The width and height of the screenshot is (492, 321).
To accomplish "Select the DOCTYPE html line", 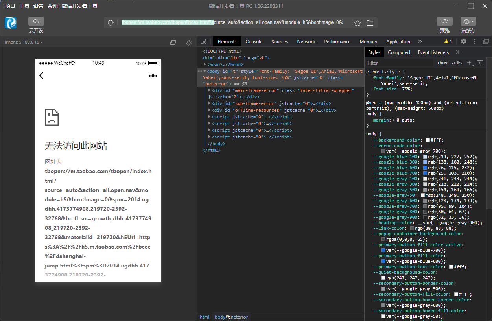I will (x=222, y=51).
